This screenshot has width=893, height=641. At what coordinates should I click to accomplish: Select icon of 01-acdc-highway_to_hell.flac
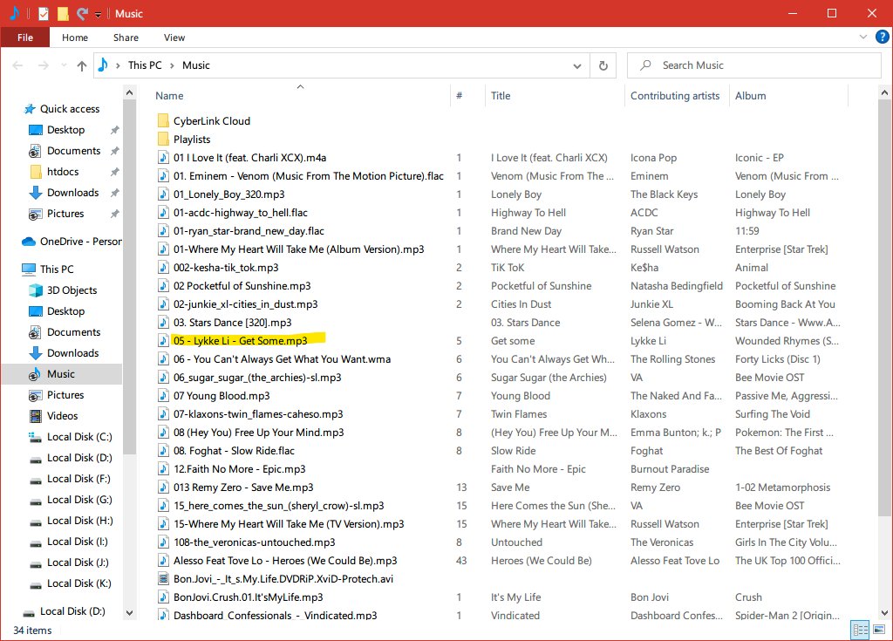click(163, 213)
